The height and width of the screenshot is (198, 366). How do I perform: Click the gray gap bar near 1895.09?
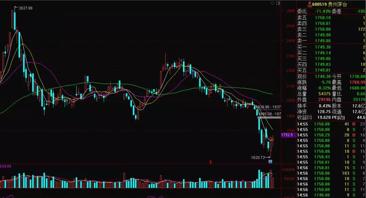click(x=269, y=117)
